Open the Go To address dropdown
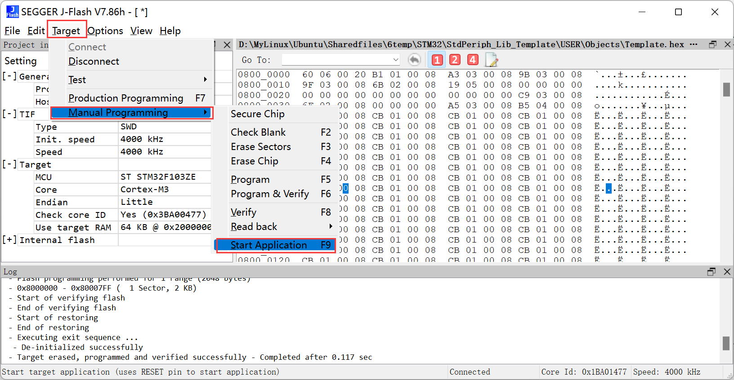 click(x=395, y=60)
